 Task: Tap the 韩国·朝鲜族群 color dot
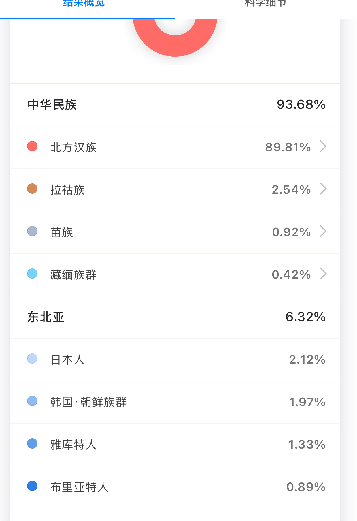pyautogui.click(x=32, y=401)
